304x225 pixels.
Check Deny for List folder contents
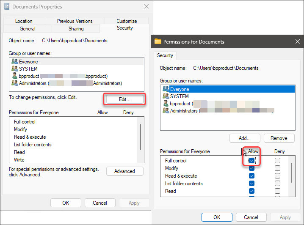277,183
